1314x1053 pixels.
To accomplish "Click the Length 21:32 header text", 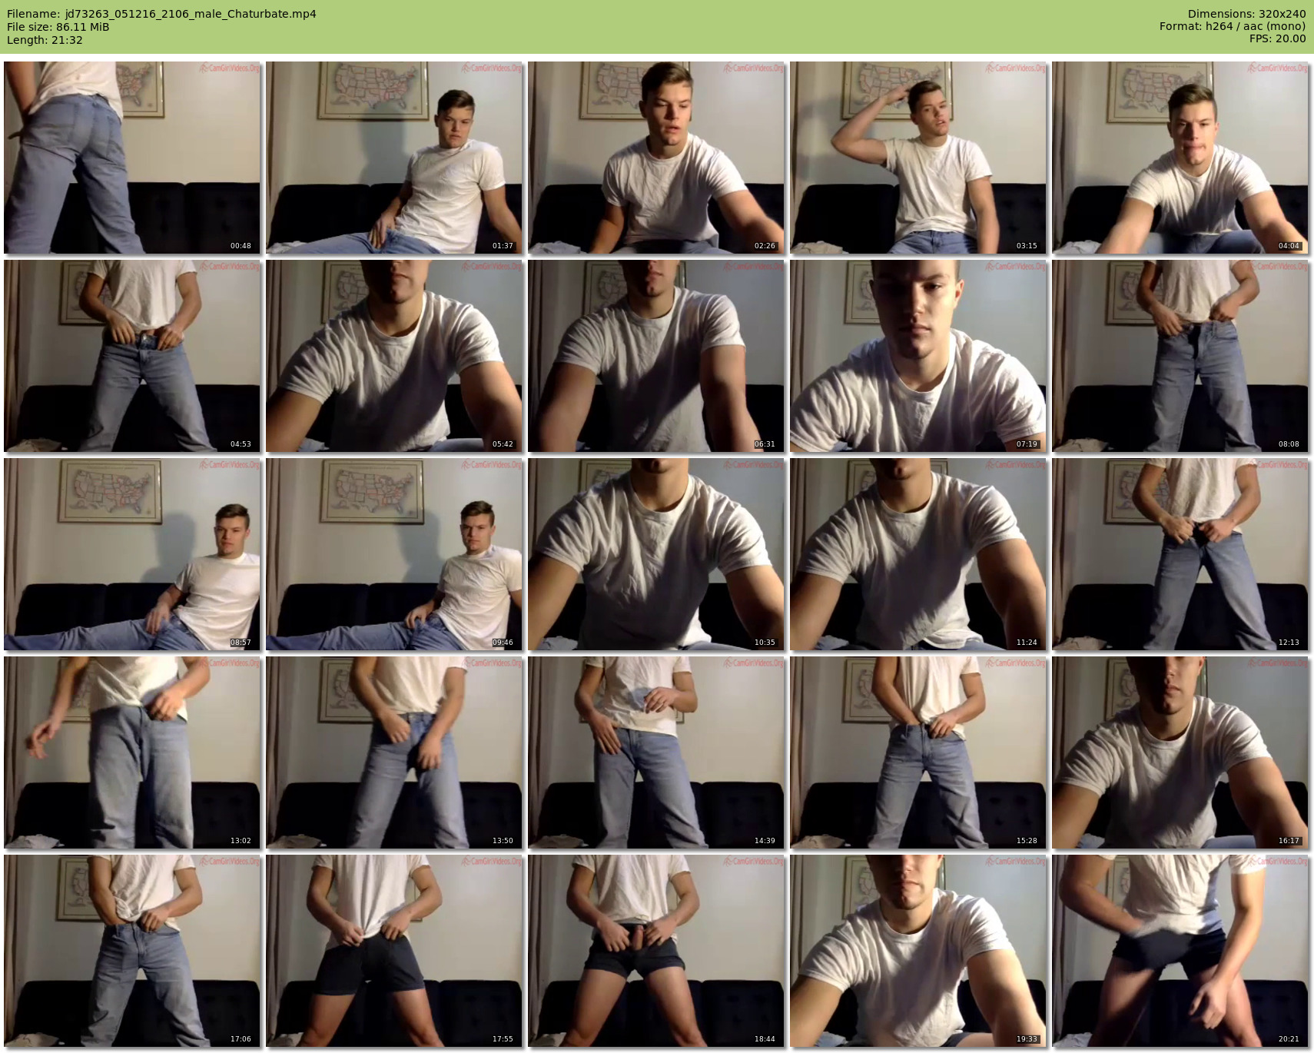I will coord(45,40).
